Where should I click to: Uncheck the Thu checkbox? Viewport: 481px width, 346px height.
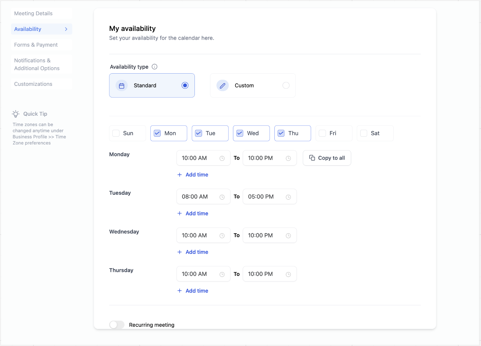(x=281, y=133)
